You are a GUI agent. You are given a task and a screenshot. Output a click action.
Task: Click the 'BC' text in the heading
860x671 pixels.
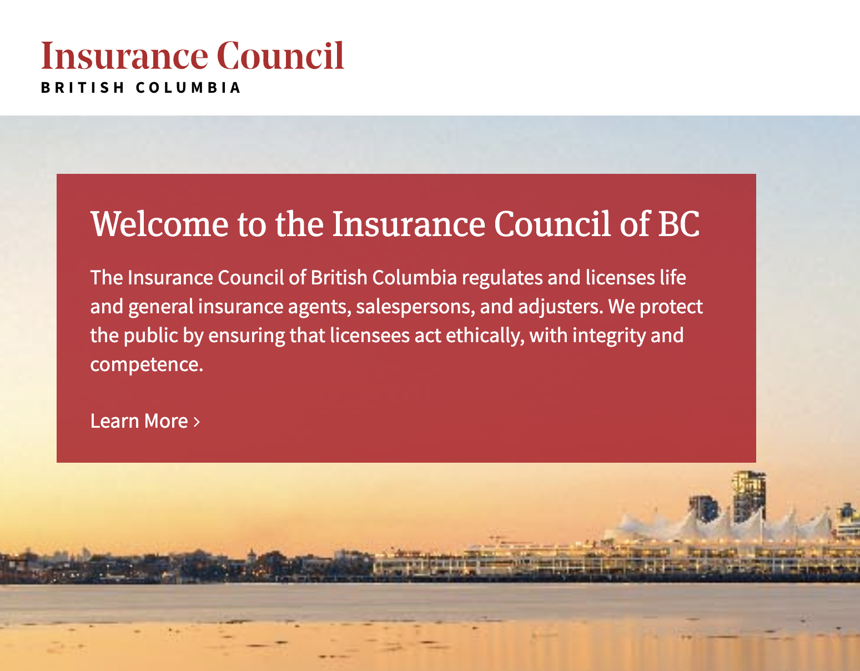(x=679, y=224)
